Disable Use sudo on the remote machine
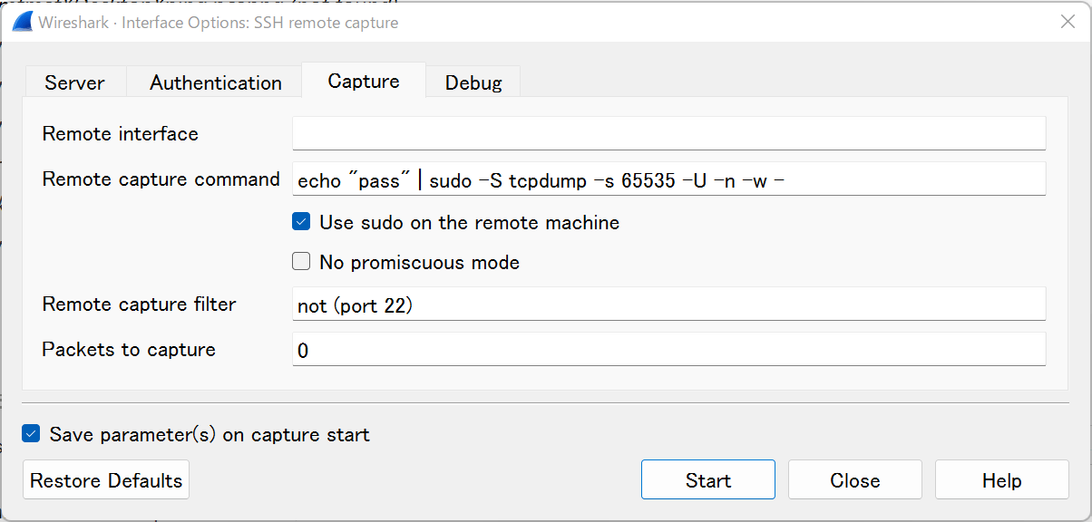Image resolution: width=1092 pixels, height=522 pixels. 301,222
